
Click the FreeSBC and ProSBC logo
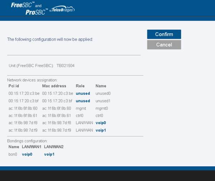coord(30,9)
